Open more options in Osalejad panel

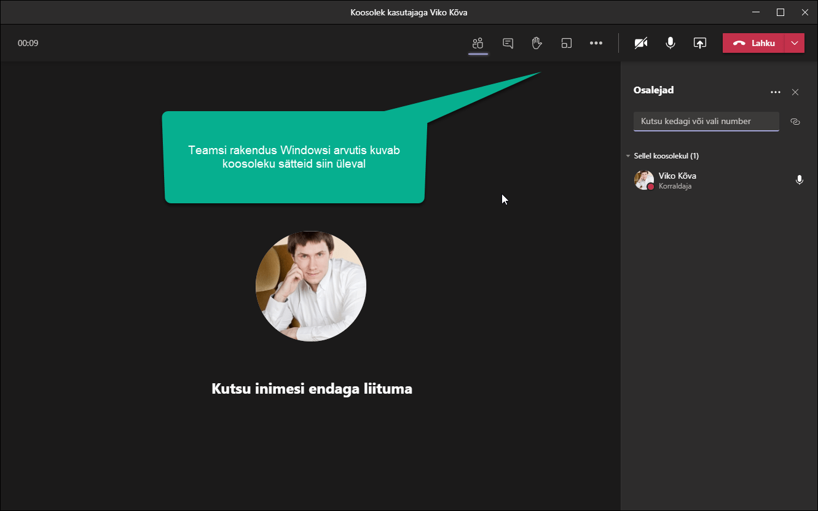click(776, 92)
